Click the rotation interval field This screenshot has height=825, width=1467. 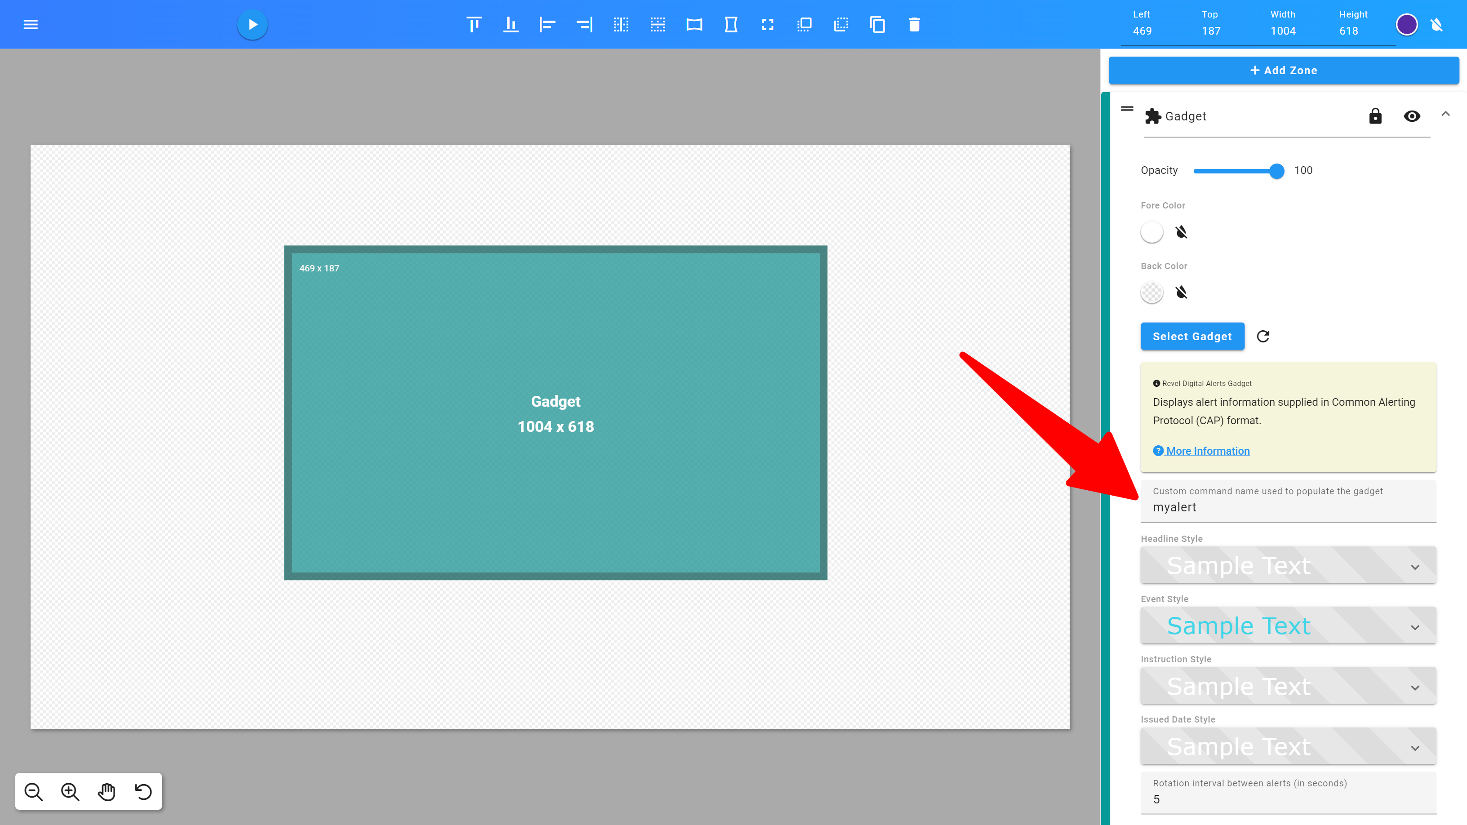pos(1288,793)
